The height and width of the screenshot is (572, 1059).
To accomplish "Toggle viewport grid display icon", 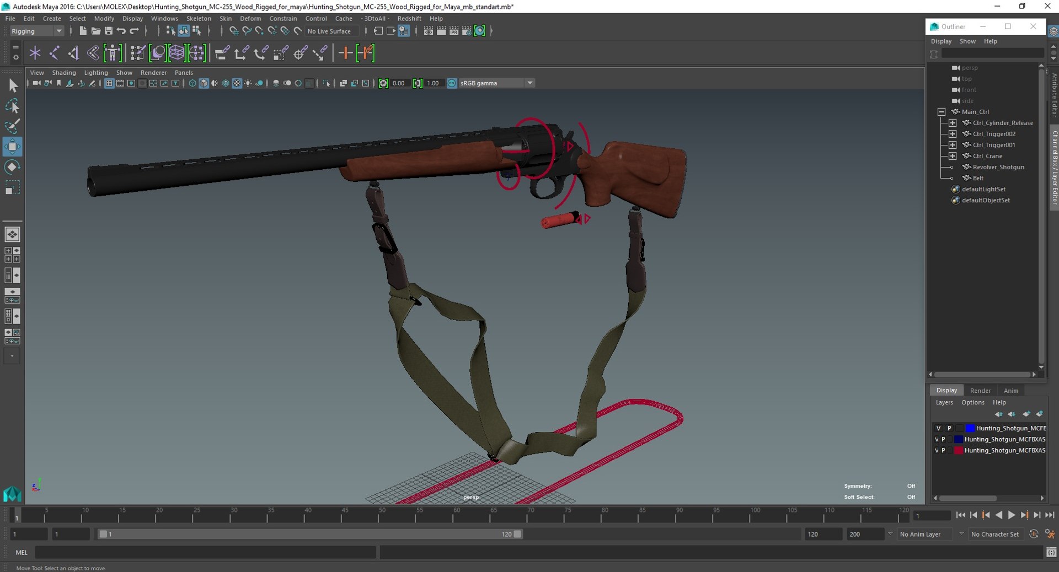I will point(109,83).
